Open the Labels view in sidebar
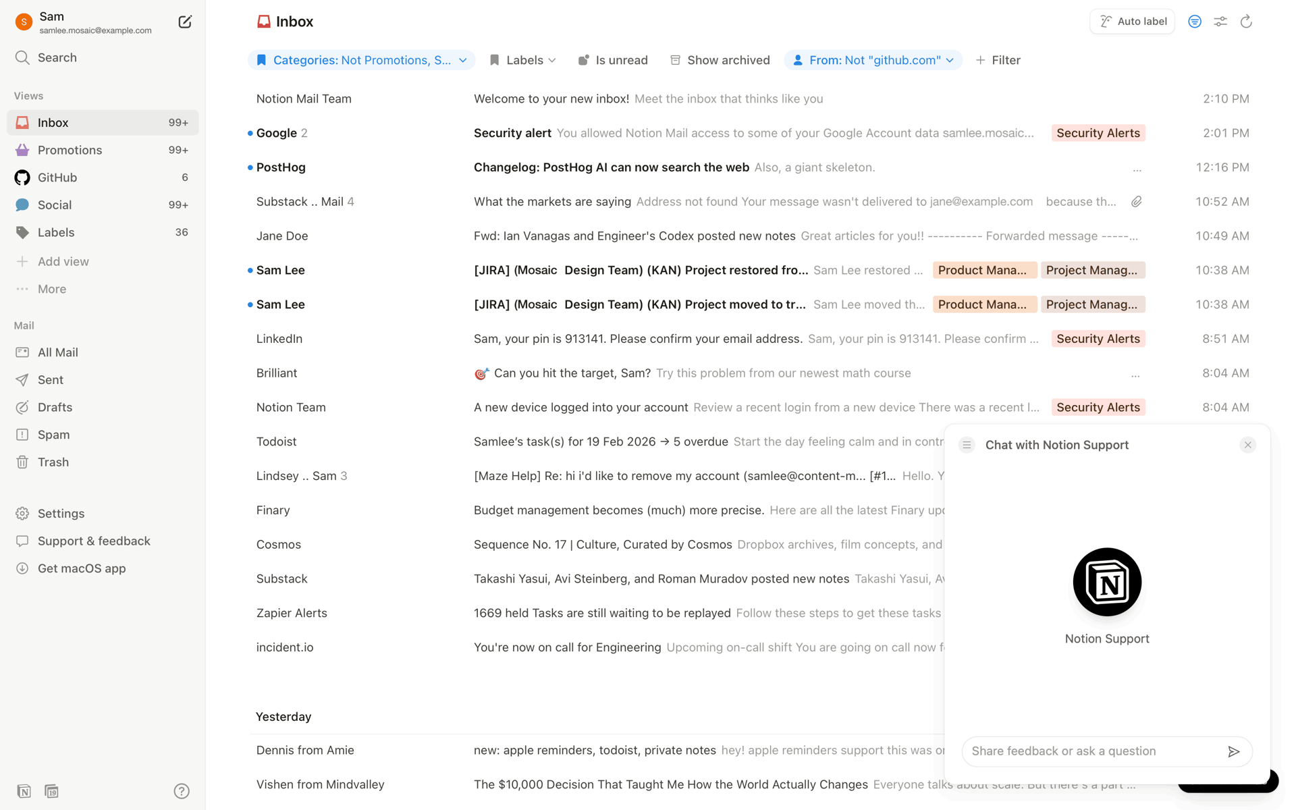Viewport: 1296px width, 810px height. coord(103,232)
